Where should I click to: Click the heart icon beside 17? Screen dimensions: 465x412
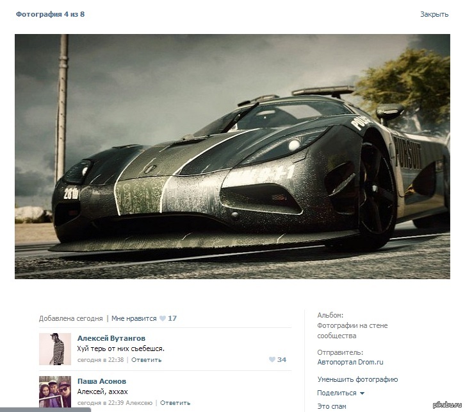pos(163,318)
